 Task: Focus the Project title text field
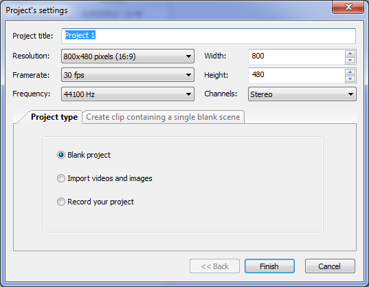208,36
